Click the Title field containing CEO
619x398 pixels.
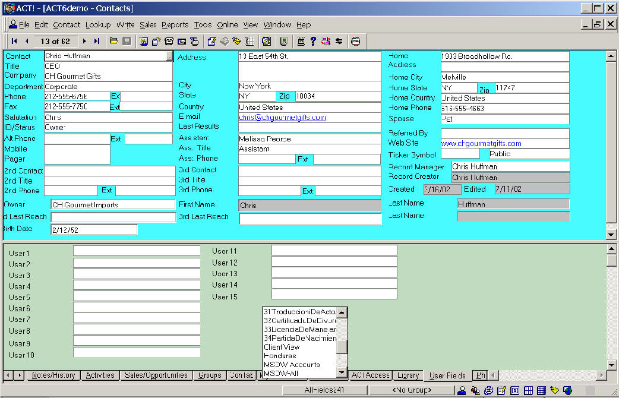(x=108, y=66)
